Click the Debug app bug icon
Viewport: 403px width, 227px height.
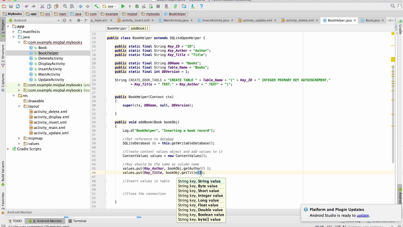(137, 6)
